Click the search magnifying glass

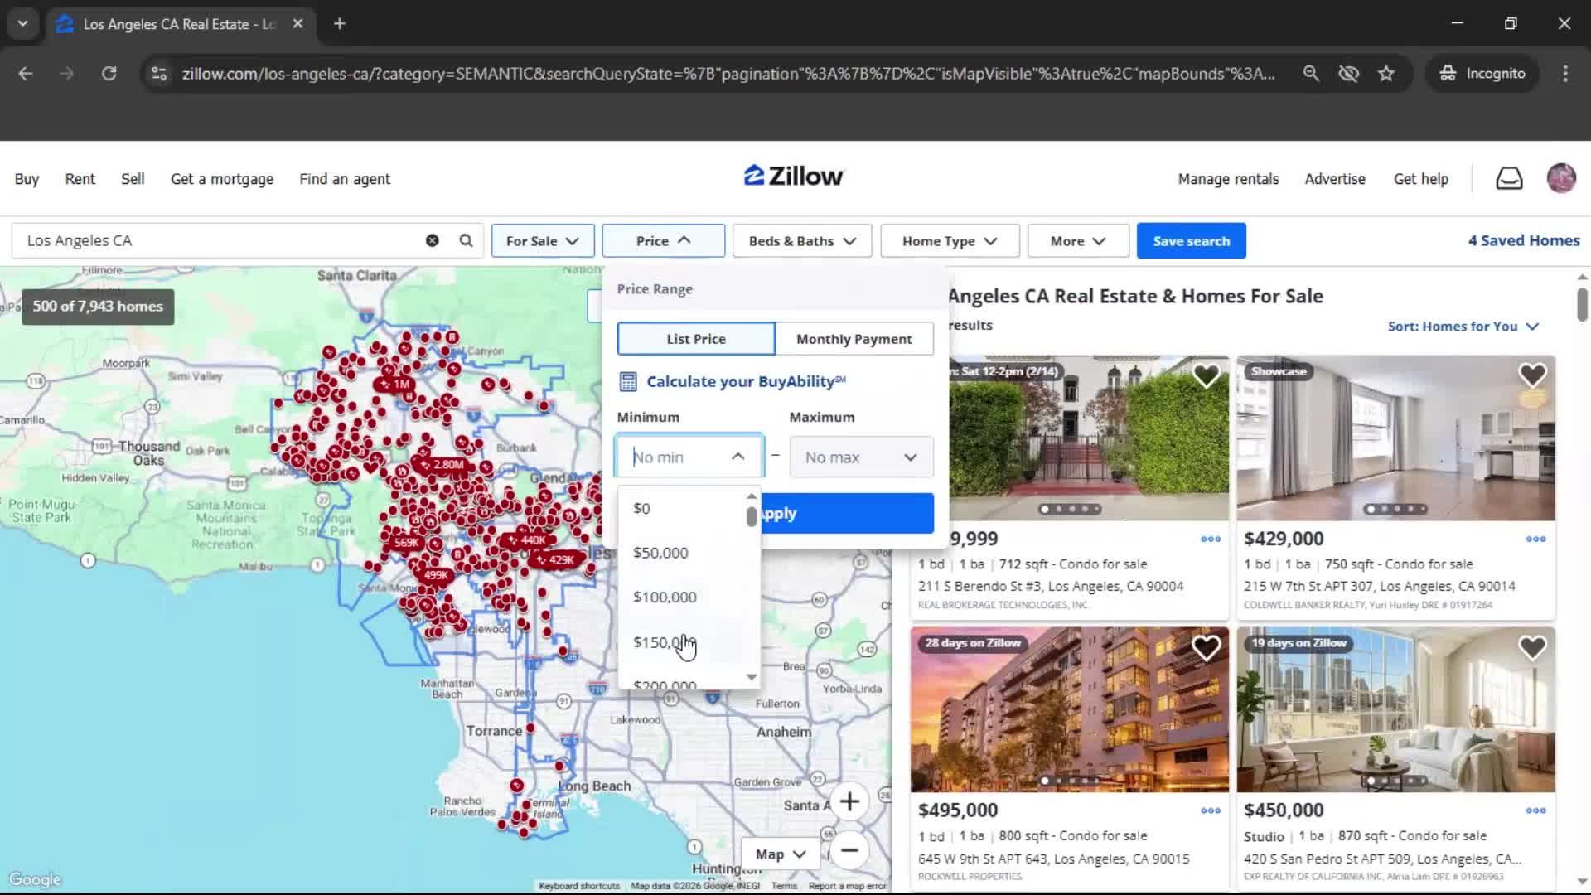[x=466, y=240]
